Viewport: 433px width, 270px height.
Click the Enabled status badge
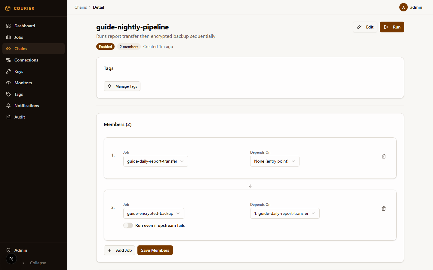(105, 46)
